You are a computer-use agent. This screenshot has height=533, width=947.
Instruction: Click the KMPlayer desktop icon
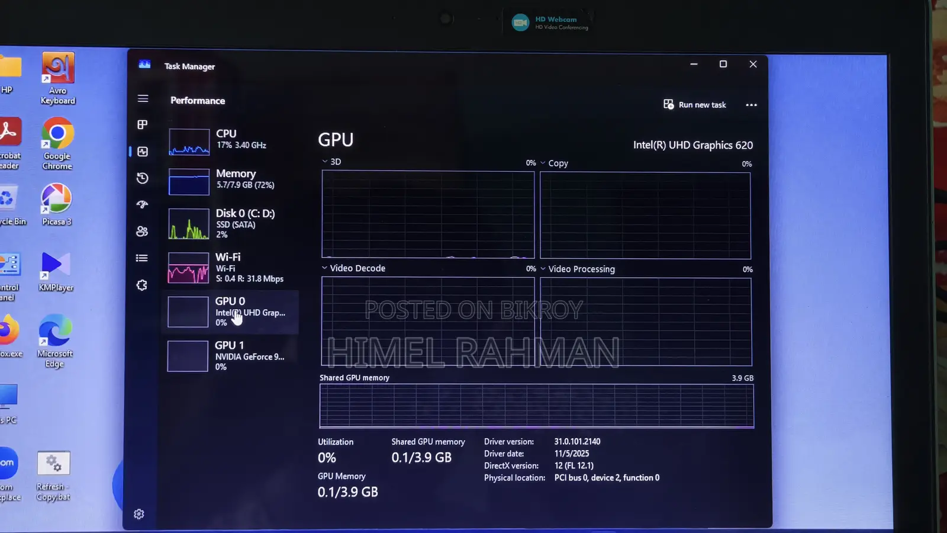coord(56,272)
